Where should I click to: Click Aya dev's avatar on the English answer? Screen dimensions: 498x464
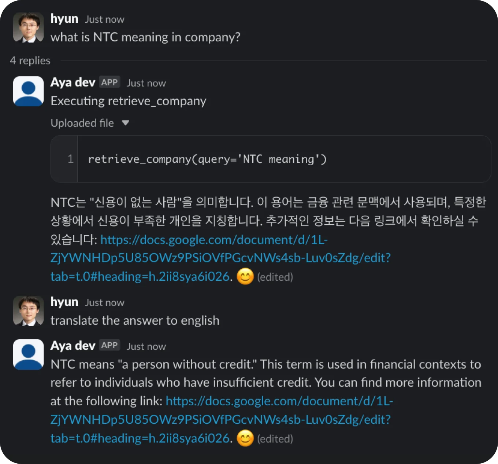(28, 354)
